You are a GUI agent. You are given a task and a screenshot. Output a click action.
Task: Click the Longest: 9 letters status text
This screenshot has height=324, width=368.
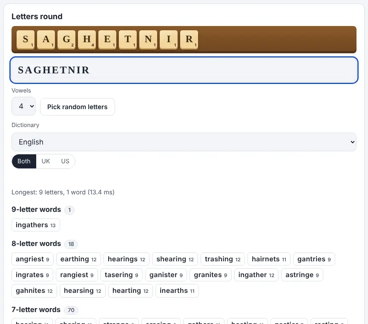63,192
